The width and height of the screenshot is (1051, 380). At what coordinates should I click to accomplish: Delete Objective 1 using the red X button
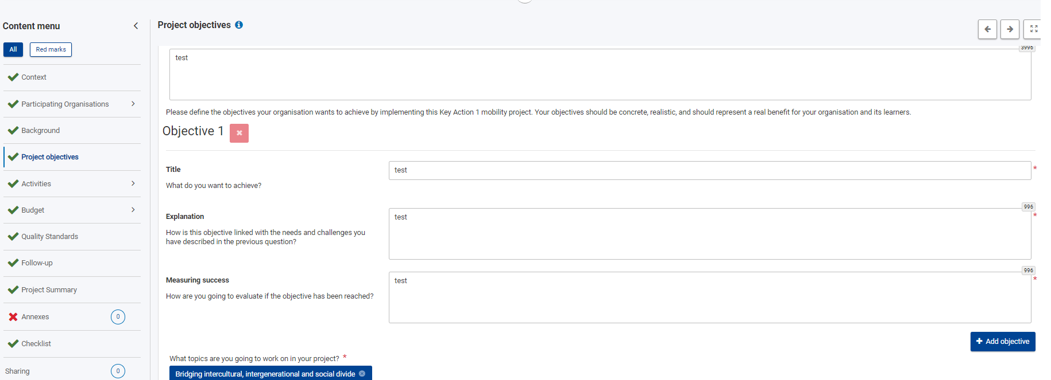[x=239, y=133]
